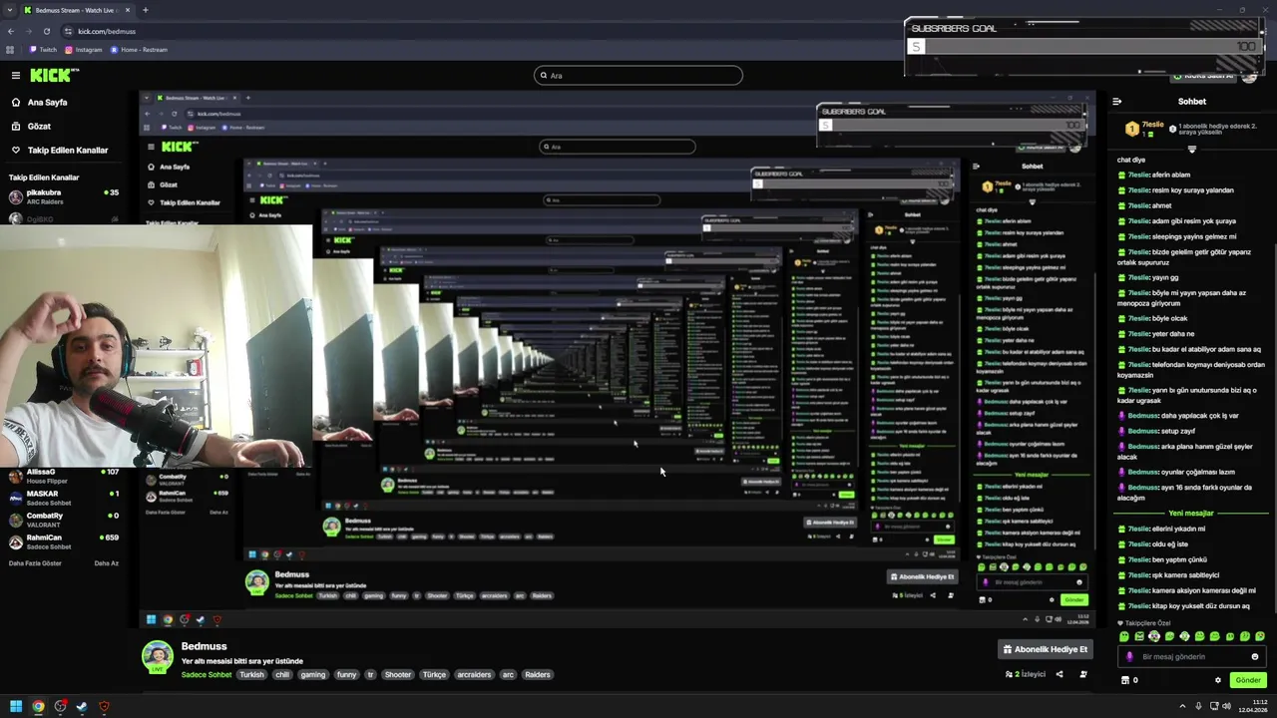Close the Bedmuss Stream tab
Screen dimensions: 1277x718
click(x=128, y=10)
